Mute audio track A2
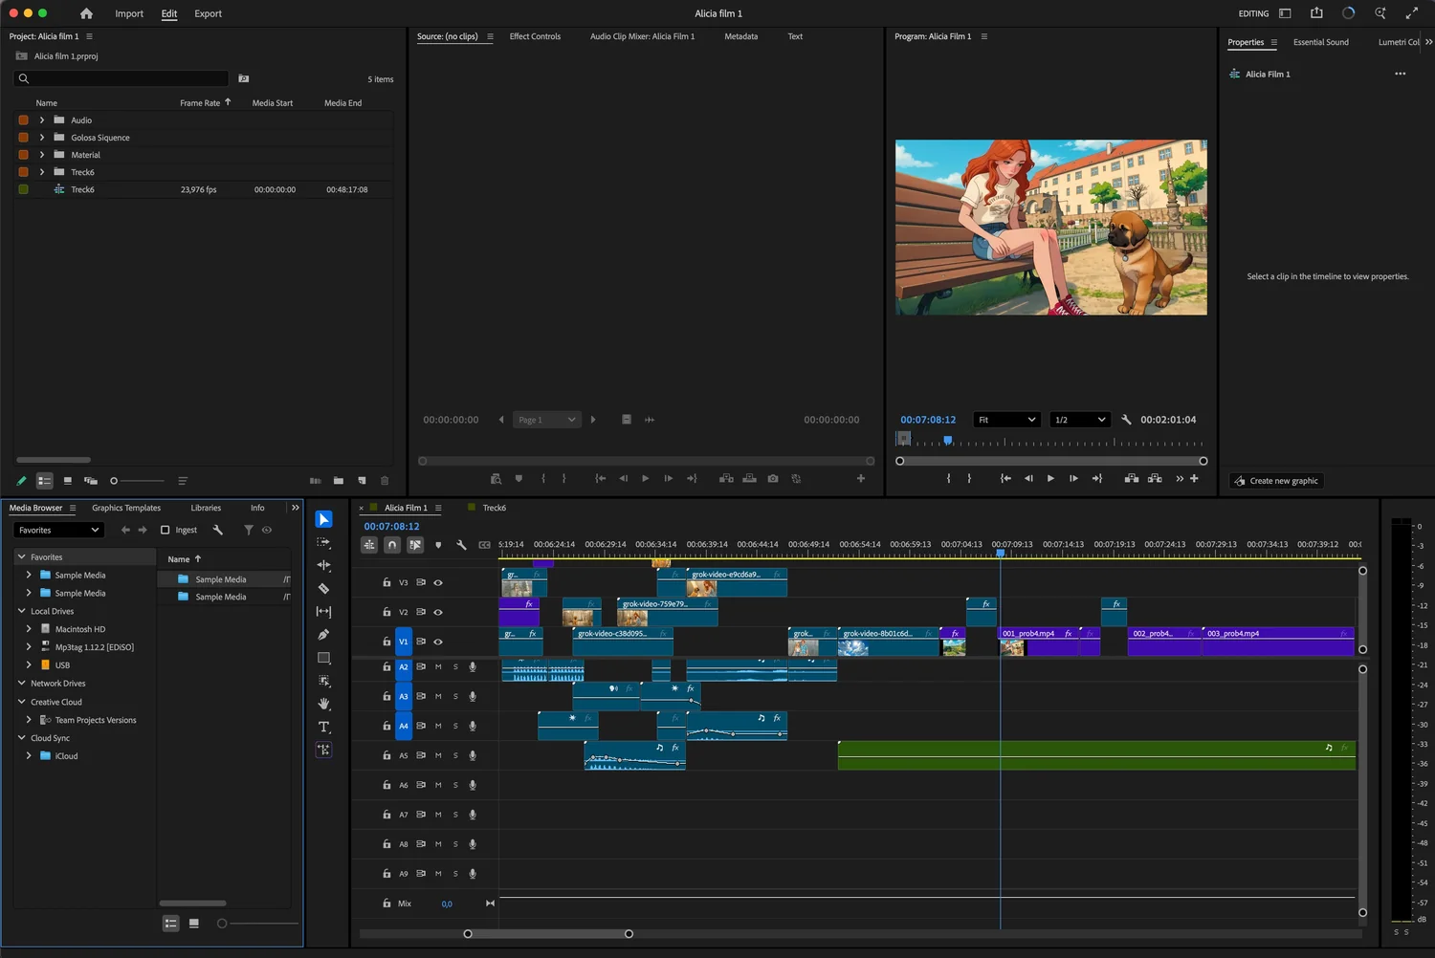Image resolution: width=1435 pixels, height=958 pixels. 438,667
